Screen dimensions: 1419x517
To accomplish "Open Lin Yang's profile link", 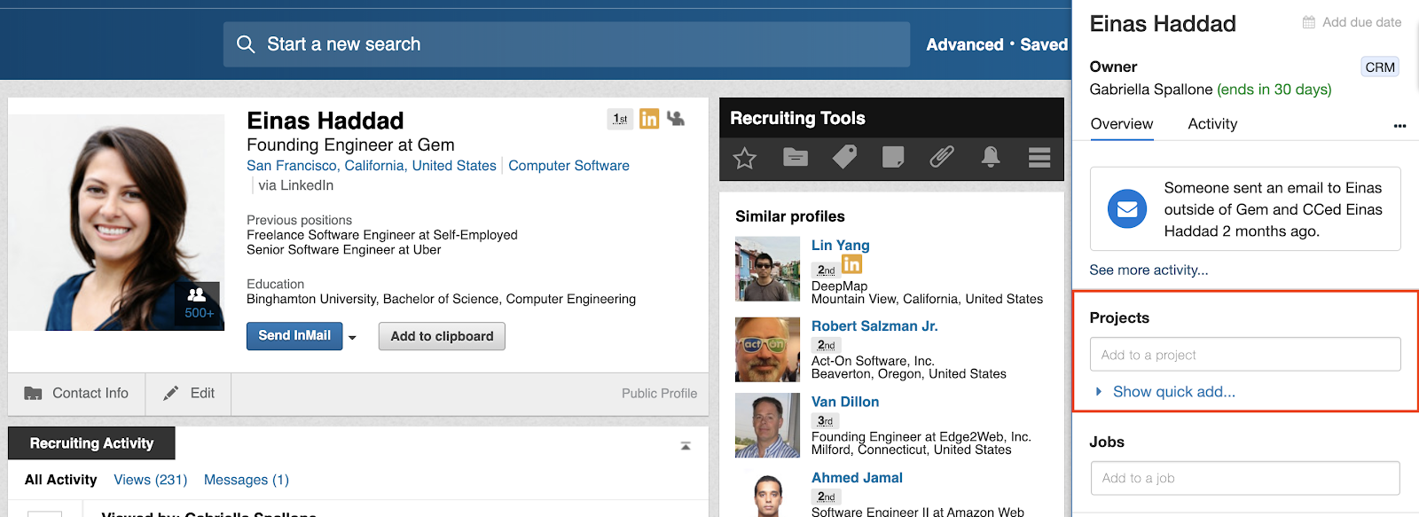I will [841, 246].
